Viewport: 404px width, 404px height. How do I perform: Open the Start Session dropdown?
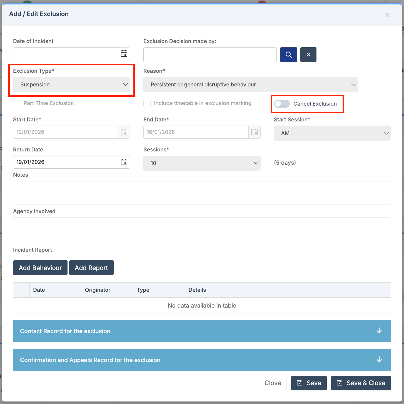332,133
